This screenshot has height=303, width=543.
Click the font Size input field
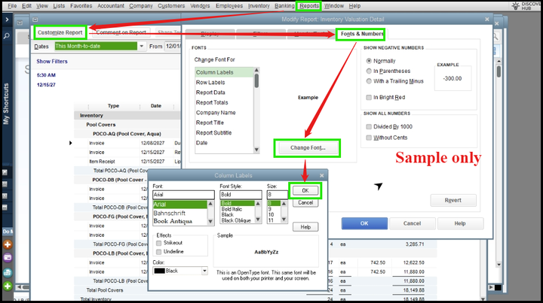[277, 195]
